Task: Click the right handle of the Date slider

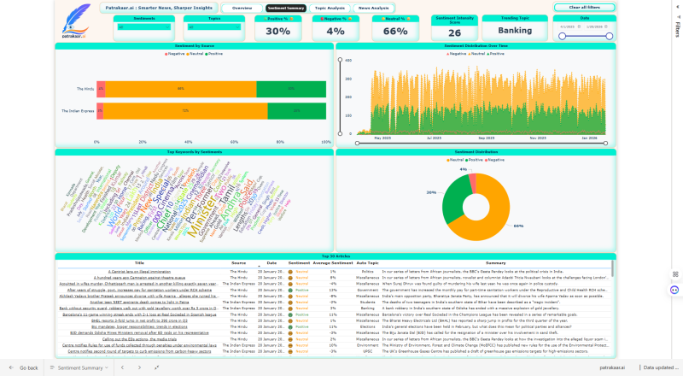Action: point(608,35)
